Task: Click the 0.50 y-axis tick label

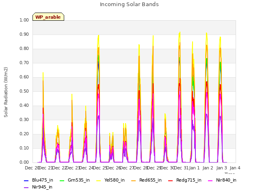Action: click(24, 91)
